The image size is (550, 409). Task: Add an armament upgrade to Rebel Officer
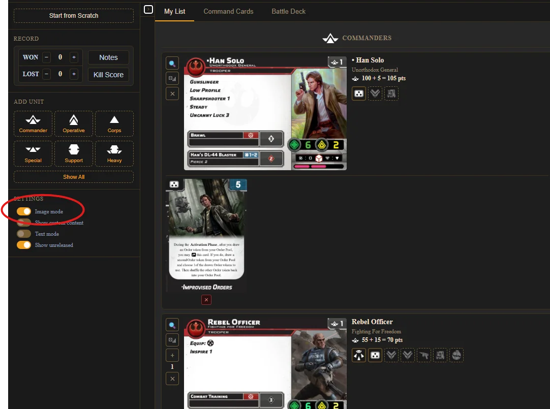(424, 355)
